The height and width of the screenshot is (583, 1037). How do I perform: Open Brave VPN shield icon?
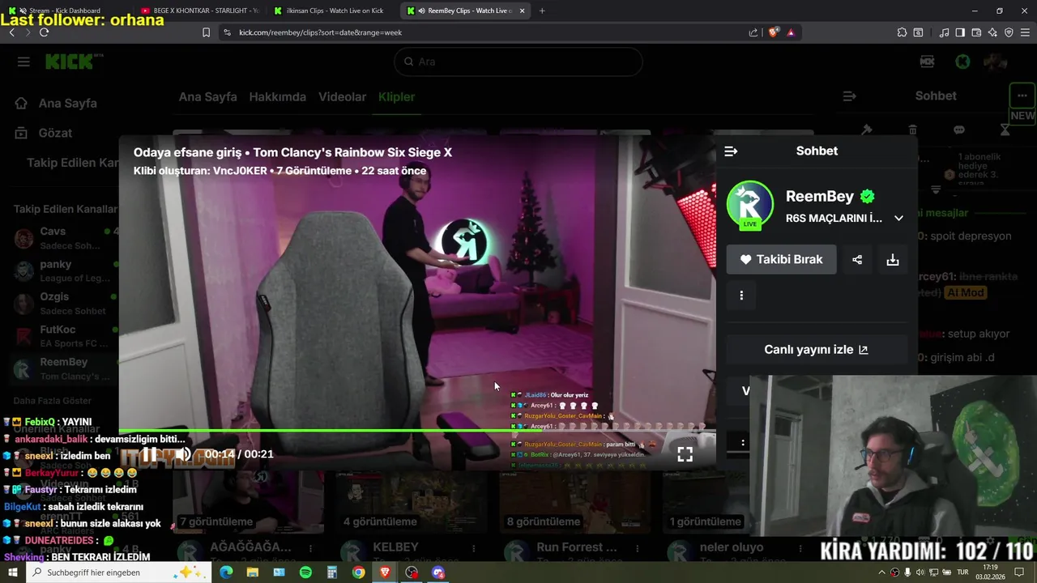click(x=1009, y=32)
